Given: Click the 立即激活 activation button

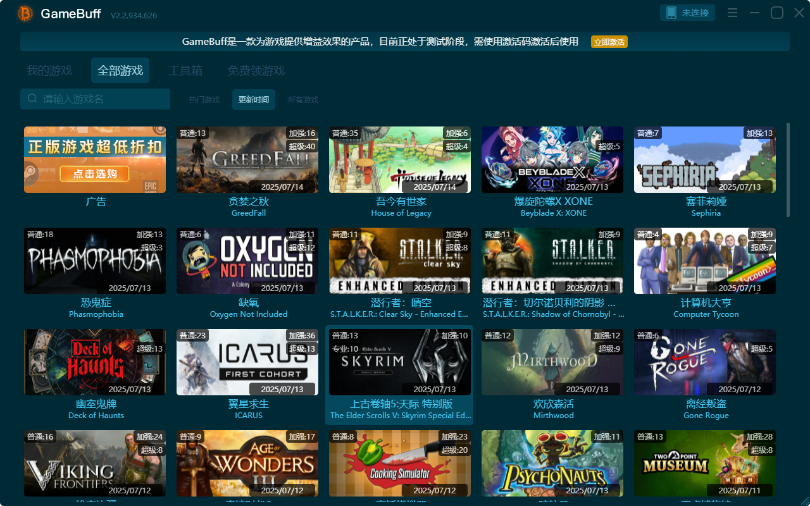Looking at the screenshot, I should pos(608,42).
